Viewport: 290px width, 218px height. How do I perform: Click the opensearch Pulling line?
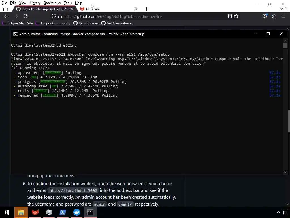point(47,72)
